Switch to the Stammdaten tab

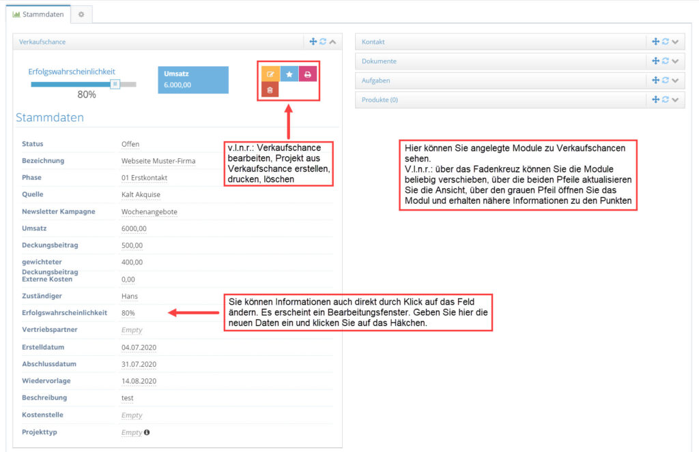coord(38,14)
